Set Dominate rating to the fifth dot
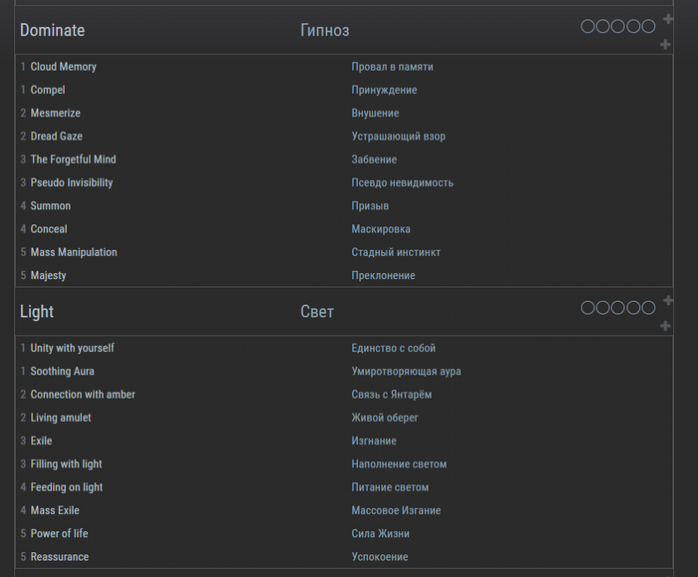Viewport: 698px width, 577px height. pos(648,26)
